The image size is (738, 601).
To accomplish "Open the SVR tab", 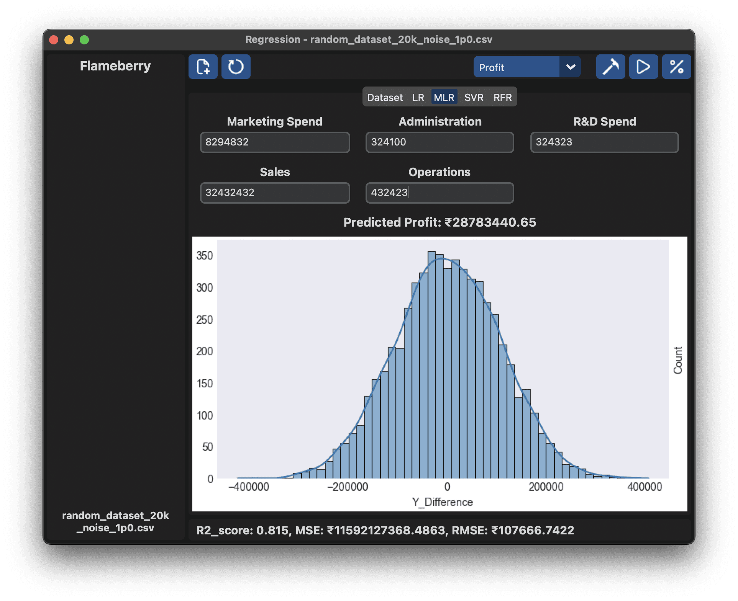I will (x=474, y=98).
